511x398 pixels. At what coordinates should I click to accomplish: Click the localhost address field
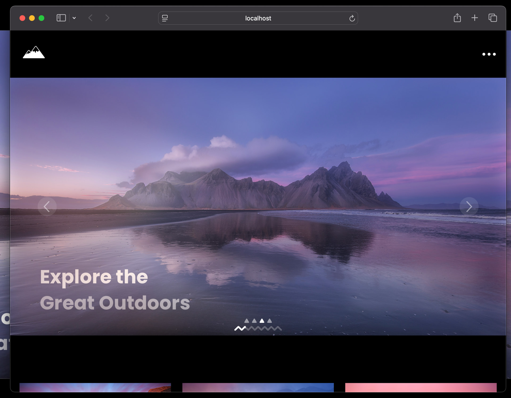(258, 18)
